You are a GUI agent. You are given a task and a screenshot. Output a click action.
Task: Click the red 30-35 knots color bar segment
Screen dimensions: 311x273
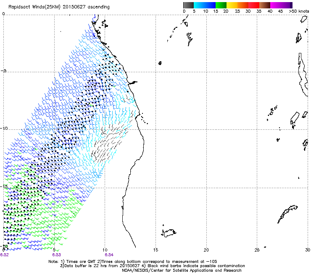(x=254, y=5)
